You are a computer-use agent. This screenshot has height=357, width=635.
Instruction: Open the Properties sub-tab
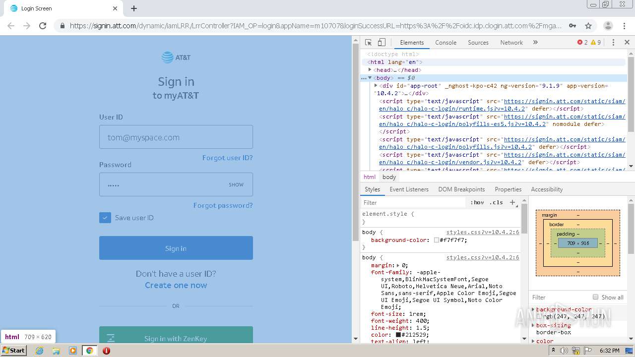point(508,189)
